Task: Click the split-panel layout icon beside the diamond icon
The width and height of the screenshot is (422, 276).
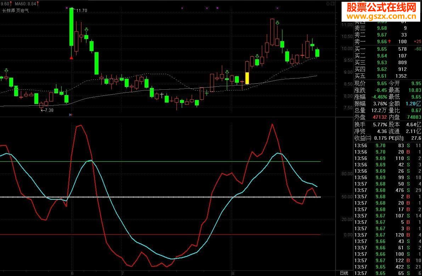Action: click(333, 4)
